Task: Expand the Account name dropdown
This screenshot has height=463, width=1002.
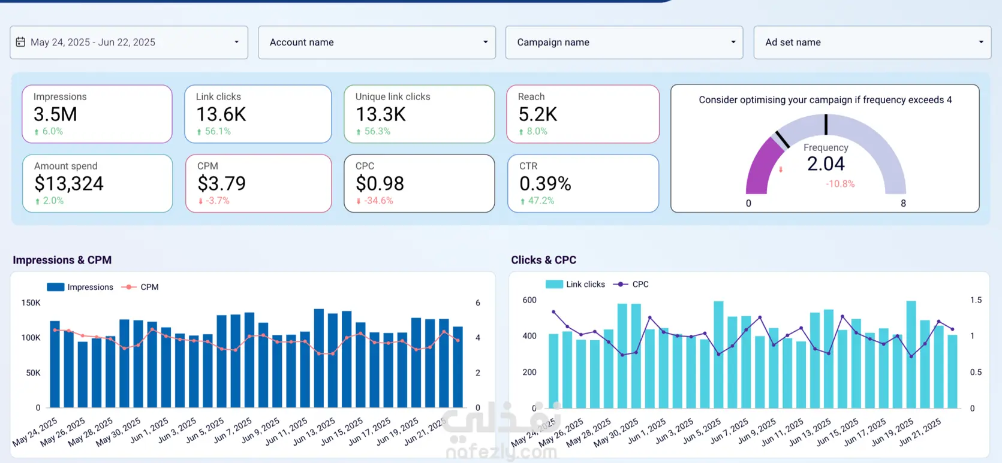Action: click(x=377, y=43)
